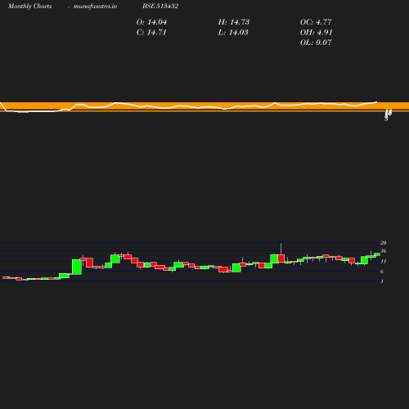Click the 'OL: 0.07' value
Image resolution: width=409 pixels, height=409 pixels.
(x=316, y=43)
